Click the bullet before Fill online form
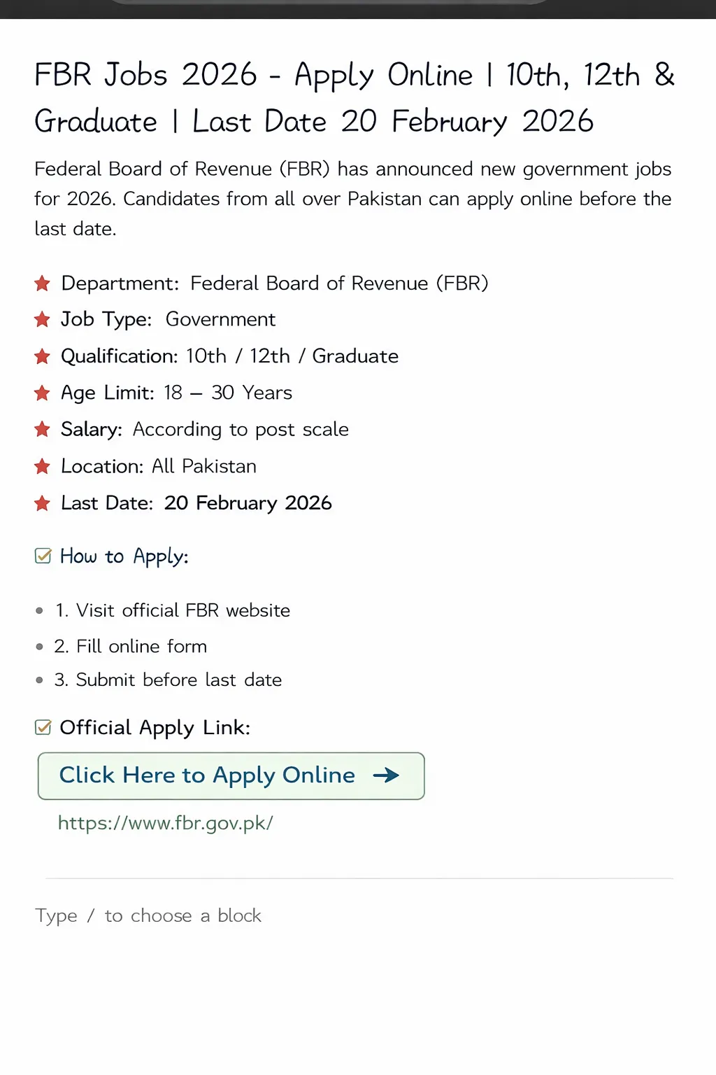This screenshot has height=1075, width=716. 39,647
